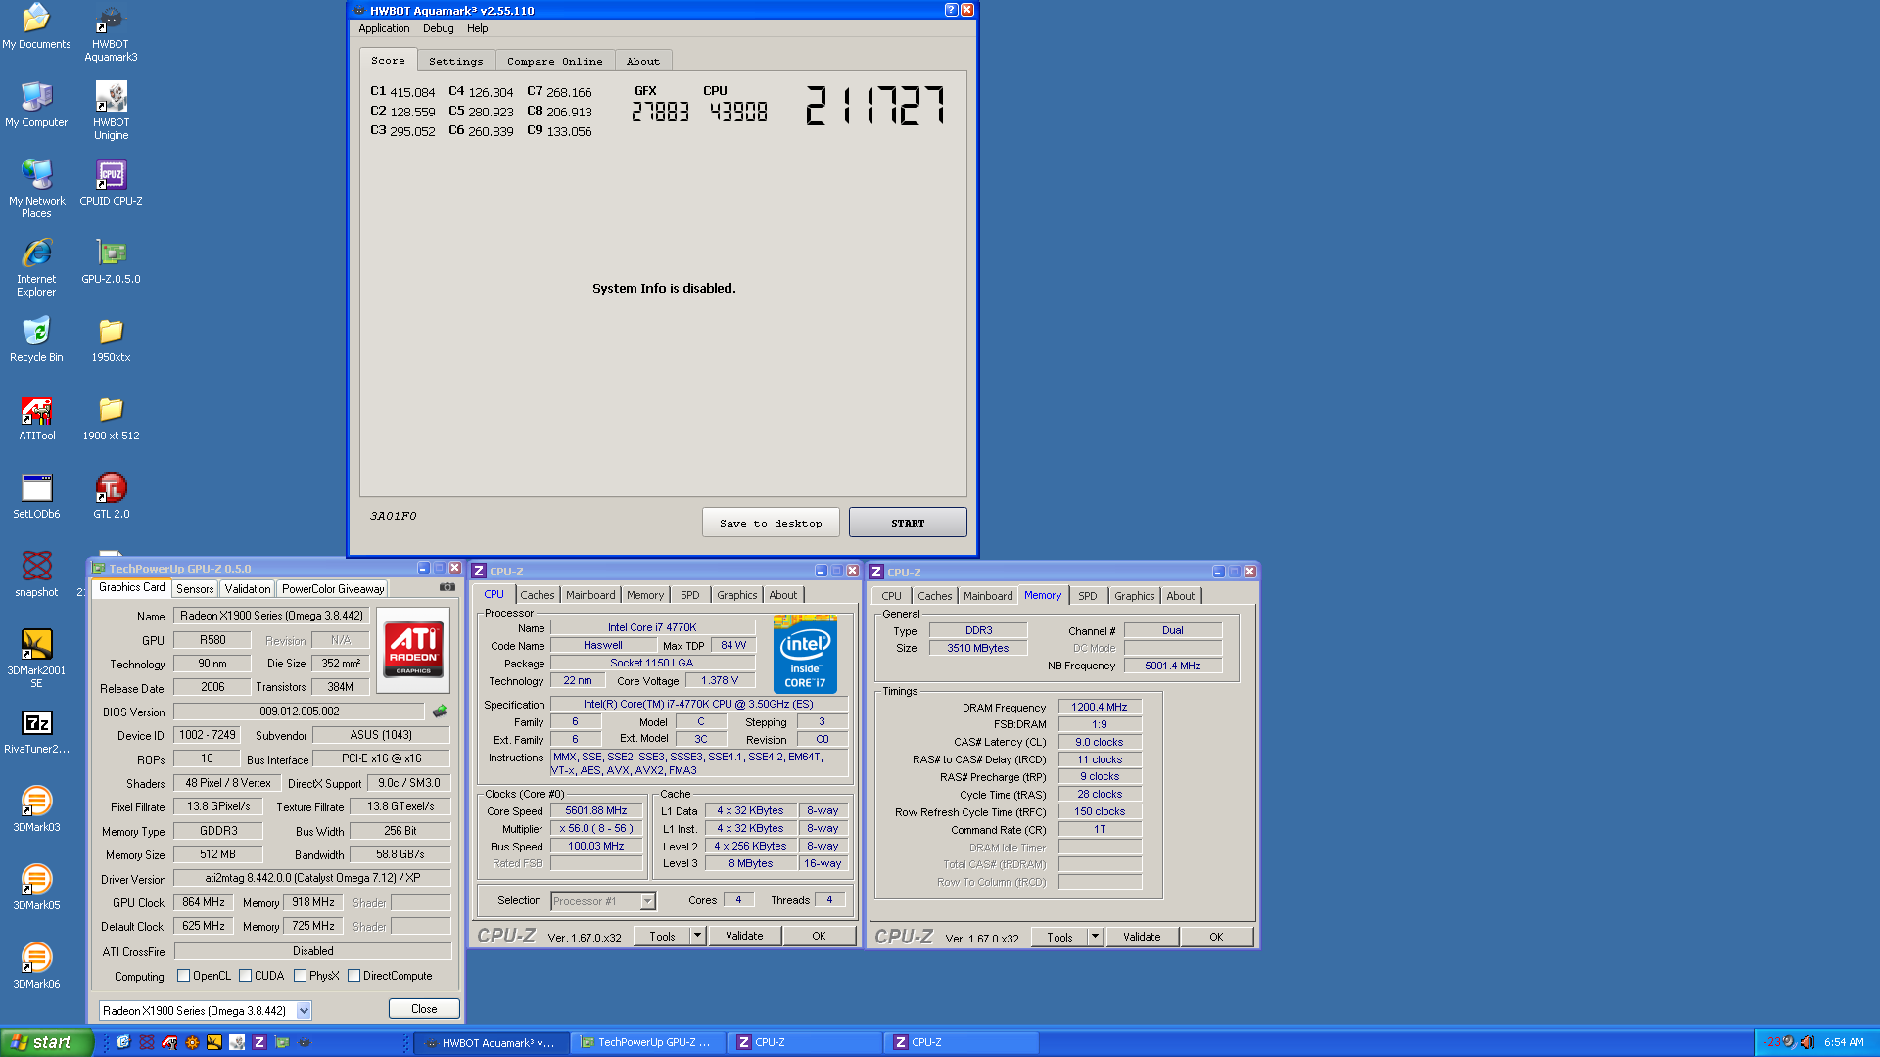Select the Recycle Bin icon

click(37, 340)
